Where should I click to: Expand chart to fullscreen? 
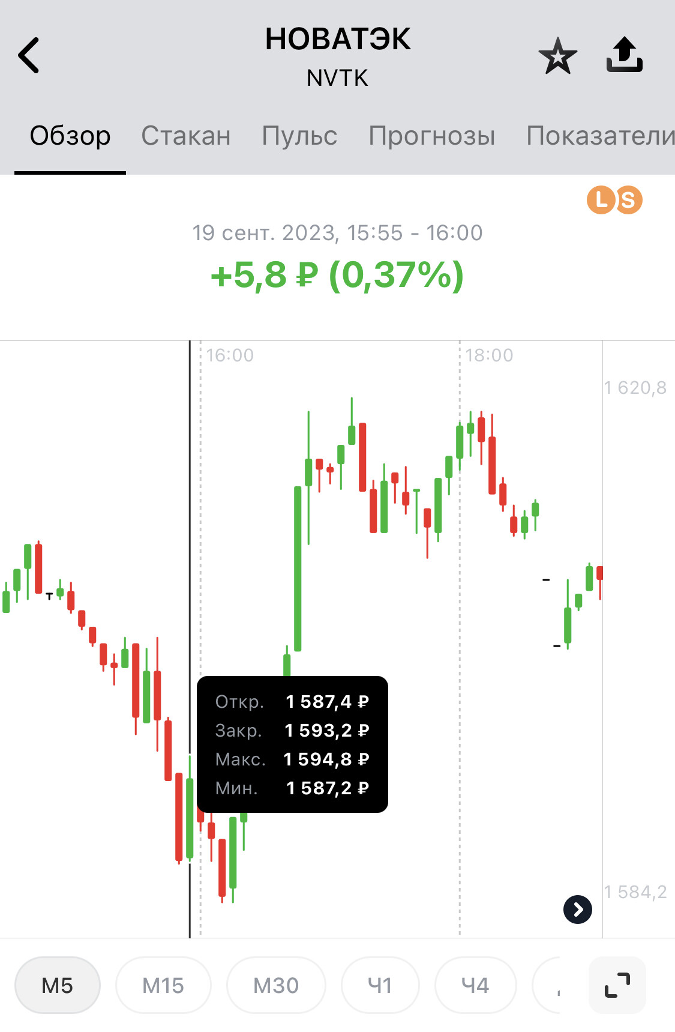pos(617,985)
